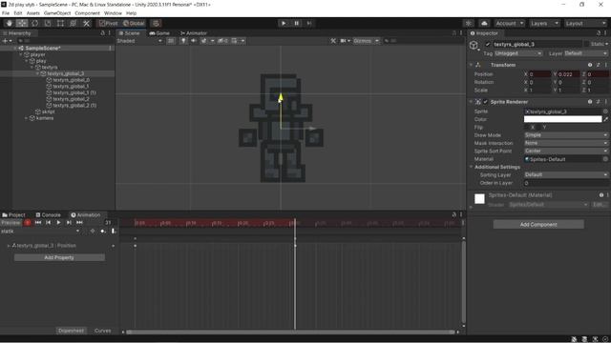
Task: Open the Account dropdown
Action: coord(510,23)
